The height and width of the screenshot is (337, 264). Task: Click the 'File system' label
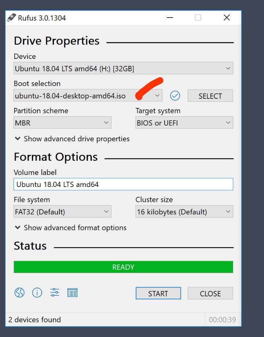coord(32,200)
